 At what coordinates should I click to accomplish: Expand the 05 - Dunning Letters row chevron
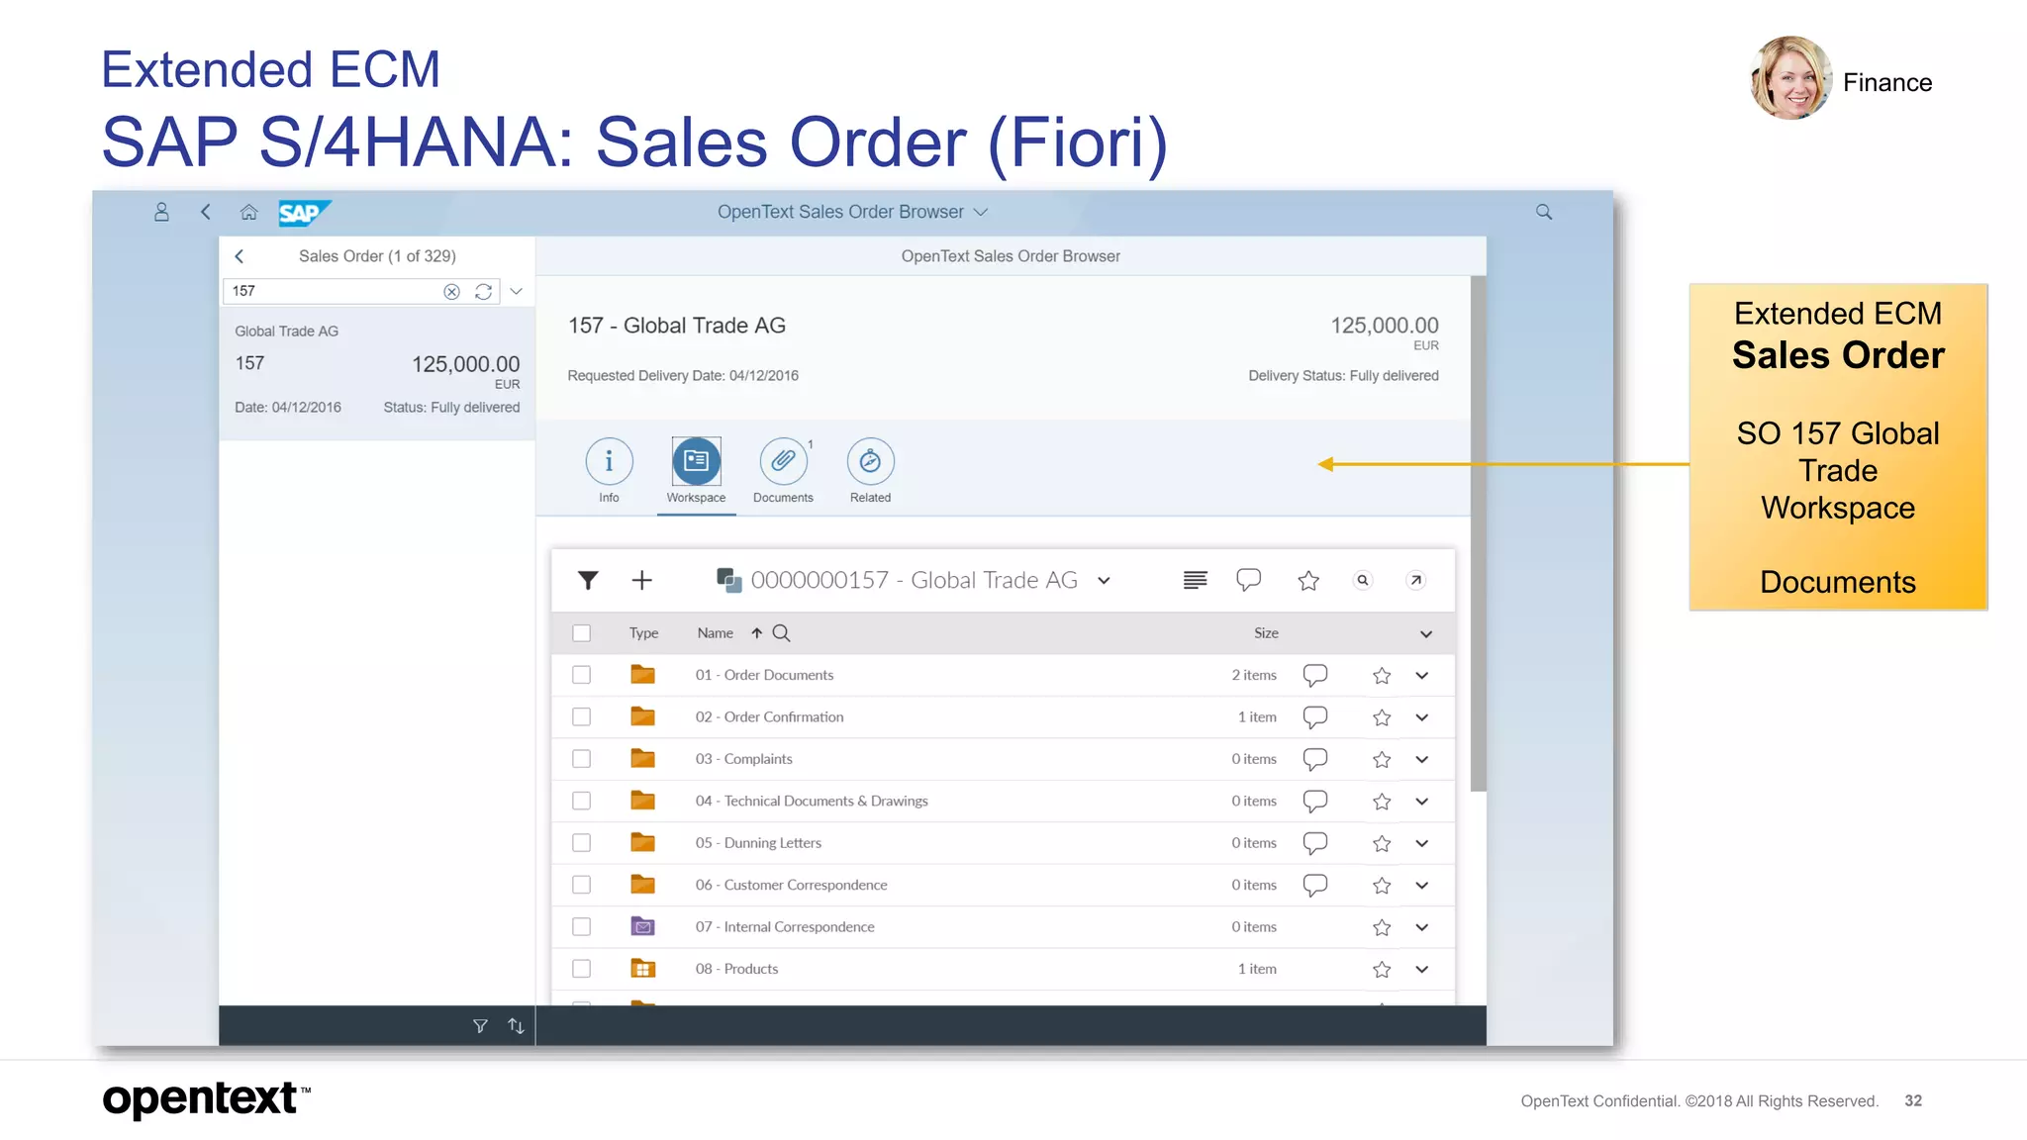[1422, 844]
